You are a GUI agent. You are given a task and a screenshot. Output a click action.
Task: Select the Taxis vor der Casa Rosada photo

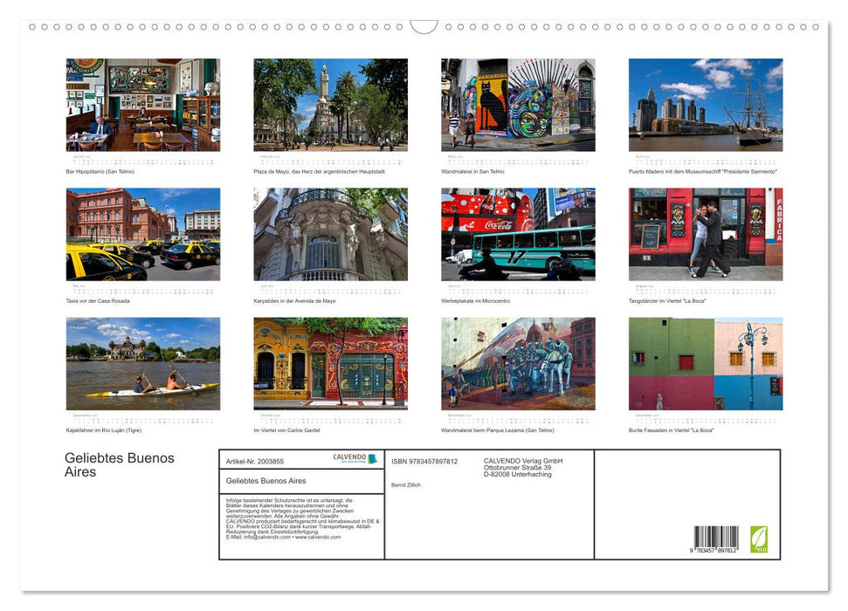click(x=142, y=234)
